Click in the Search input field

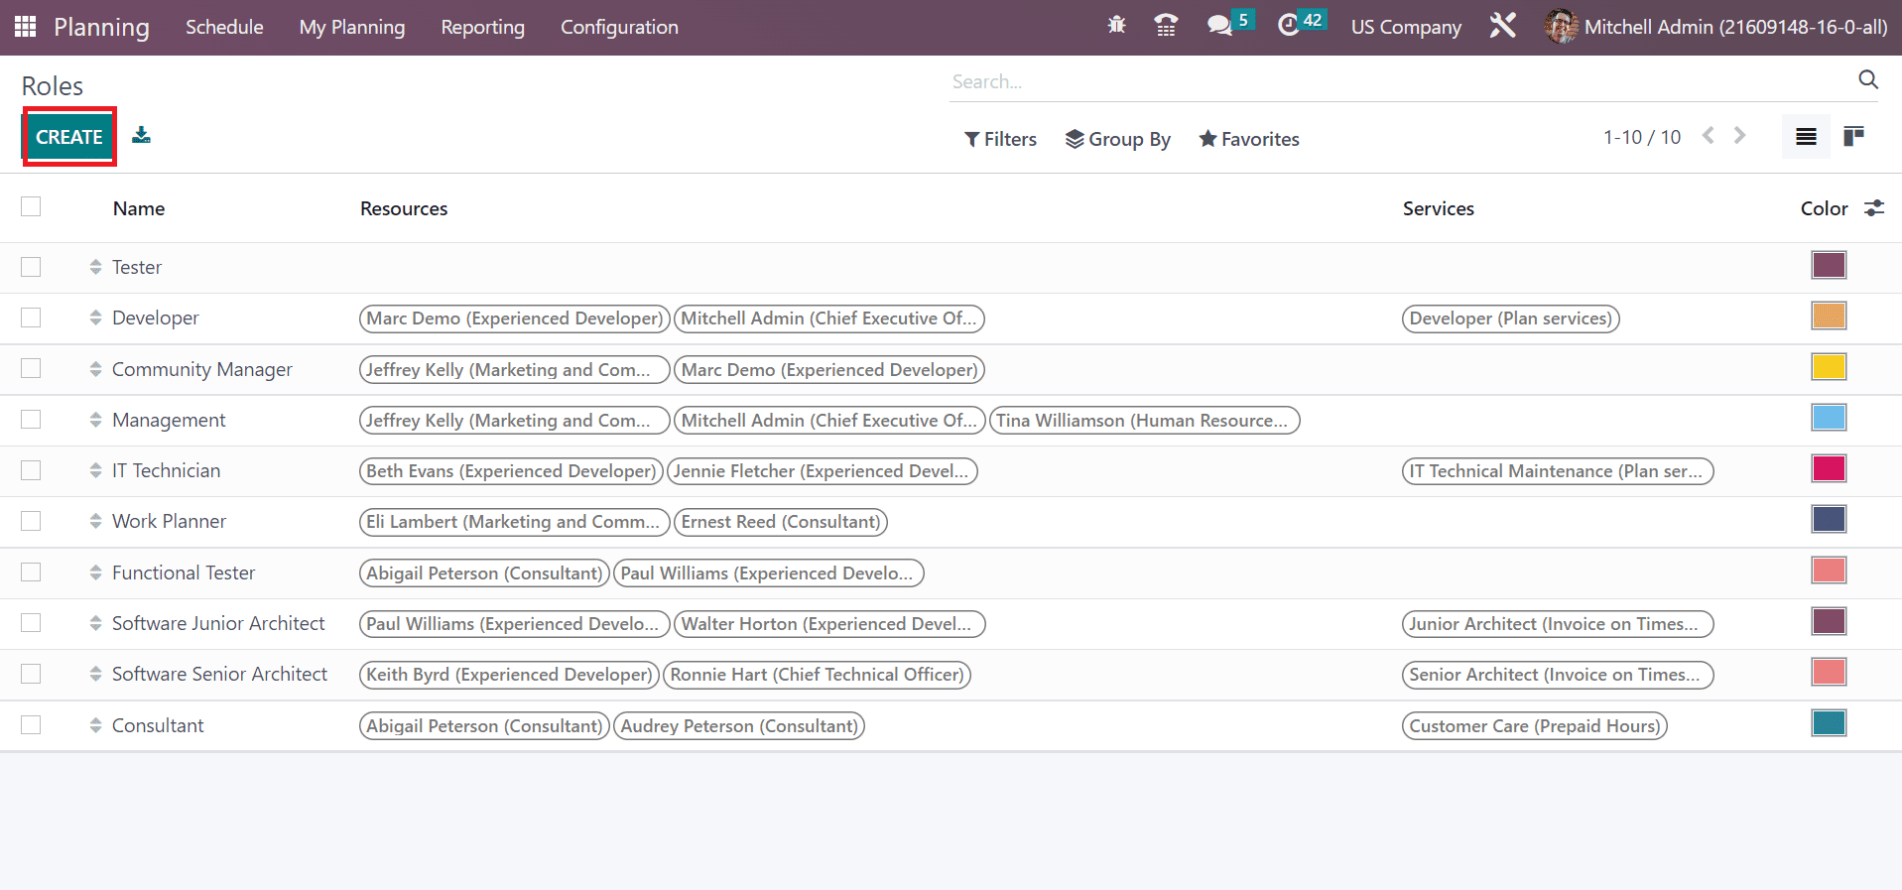coord(1399,81)
